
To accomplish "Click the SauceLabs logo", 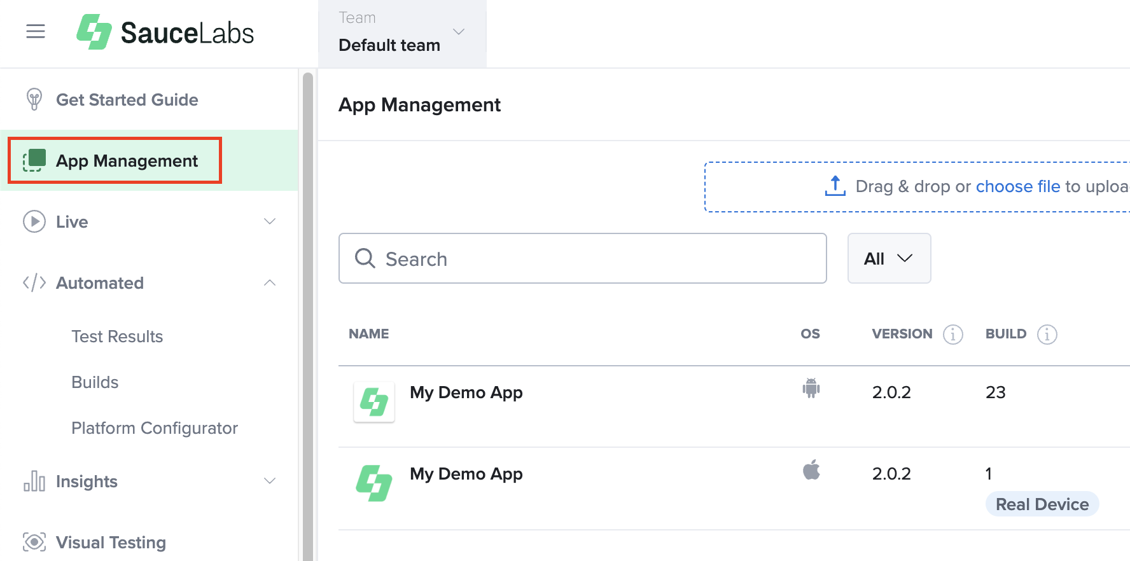I will click(165, 32).
